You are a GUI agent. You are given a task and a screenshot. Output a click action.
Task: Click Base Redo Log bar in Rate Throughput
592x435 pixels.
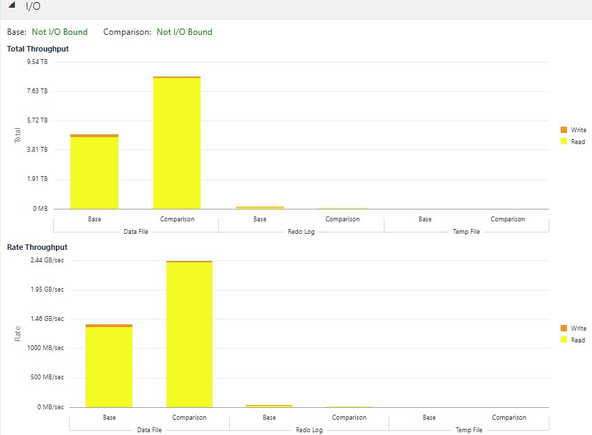tap(269, 406)
